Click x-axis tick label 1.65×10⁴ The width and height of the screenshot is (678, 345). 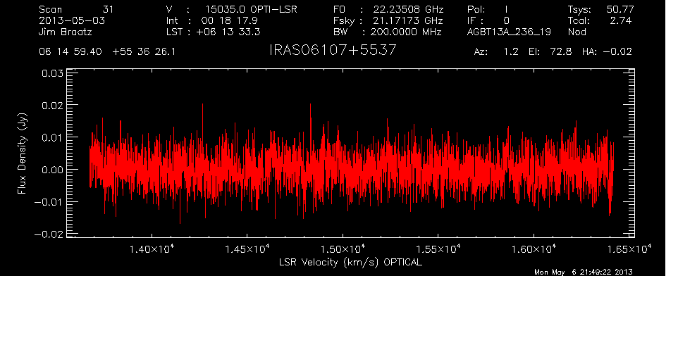coord(628,249)
